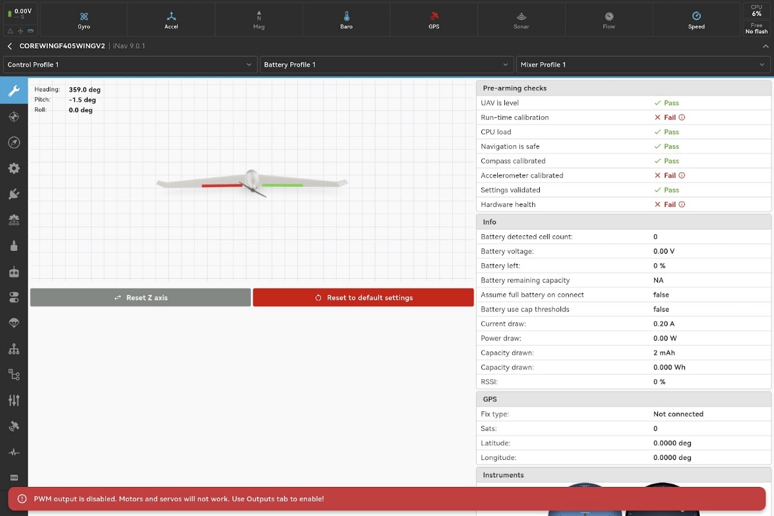The height and width of the screenshot is (516, 774).
Task: Click info icon beside Hardware health Fail
Action: (682, 204)
